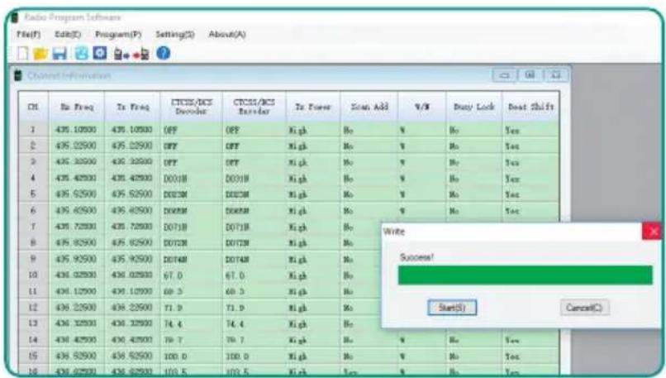
Task: Open help with the blue question mark icon
Action: [163, 53]
